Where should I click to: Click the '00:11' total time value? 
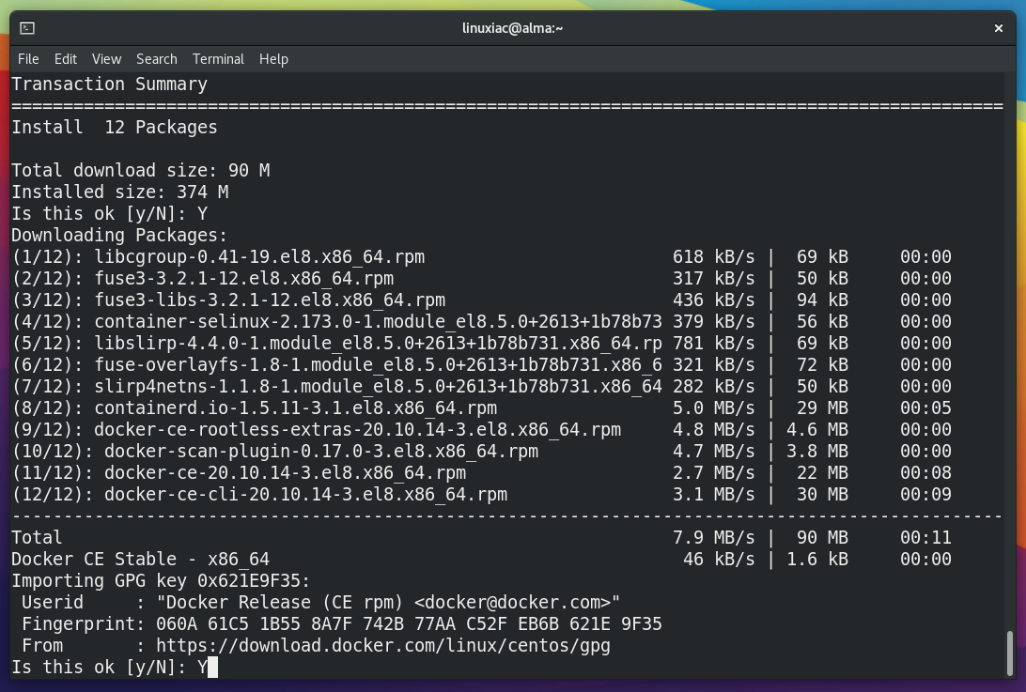(x=925, y=538)
